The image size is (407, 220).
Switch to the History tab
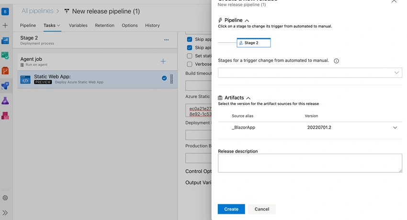coord(152,25)
